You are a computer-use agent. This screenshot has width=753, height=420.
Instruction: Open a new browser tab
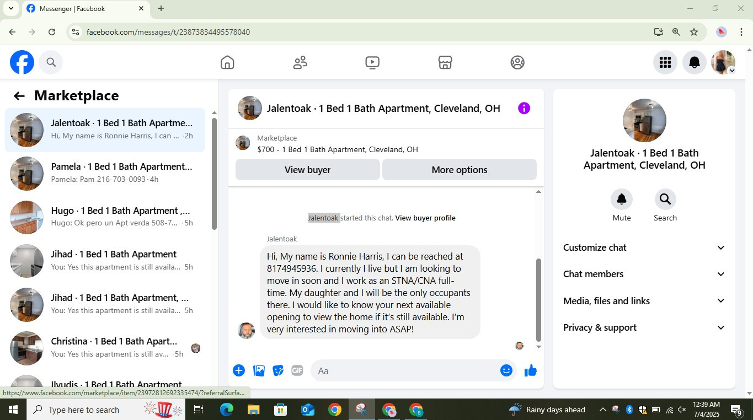(161, 8)
